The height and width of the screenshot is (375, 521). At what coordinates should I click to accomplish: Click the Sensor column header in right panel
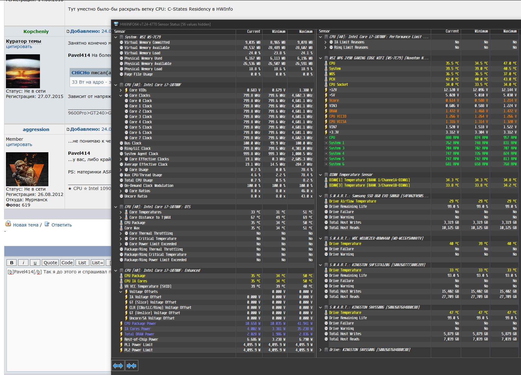pyautogui.click(x=373, y=31)
